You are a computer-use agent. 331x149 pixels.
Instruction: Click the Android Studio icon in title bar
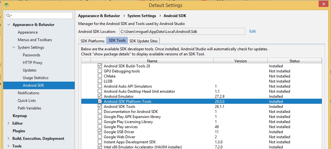click(x=7, y=5)
